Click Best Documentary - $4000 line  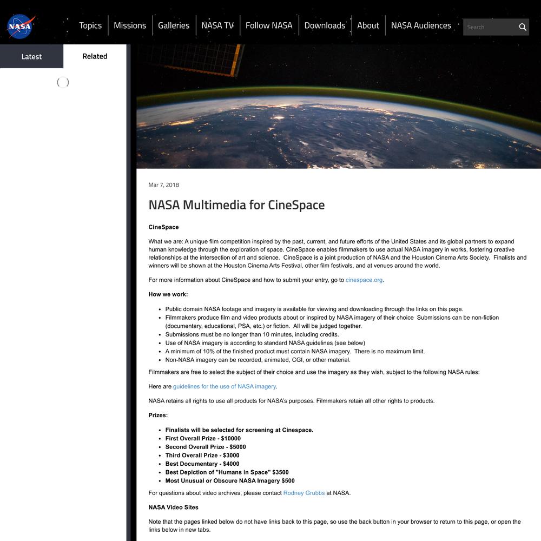pyautogui.click(x=202, y=464)
